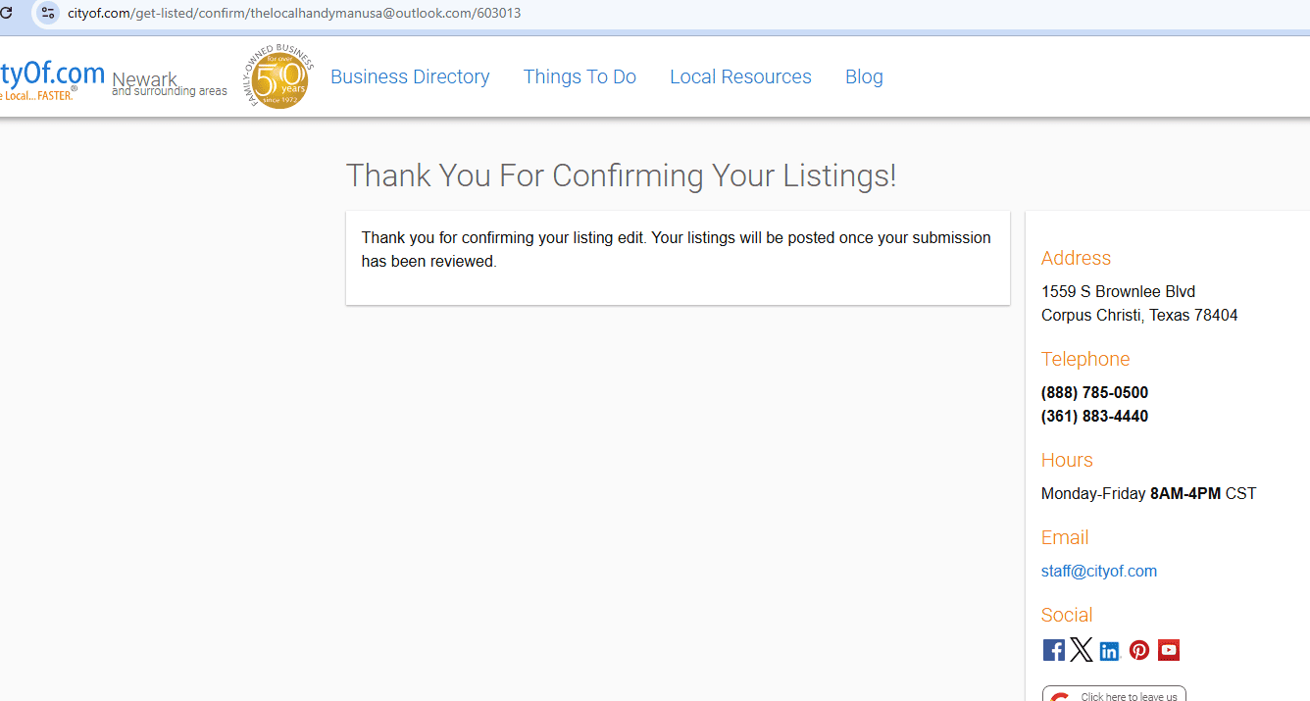Visit the LinkedIn social icon
The width and height of the screenshot is (1310, 701).
1110,651
